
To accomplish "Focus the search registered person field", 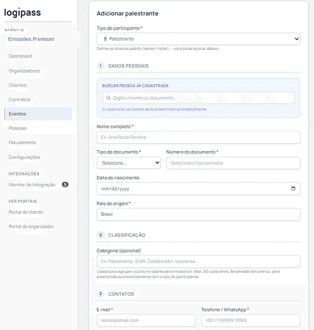I will pos(198,98).
